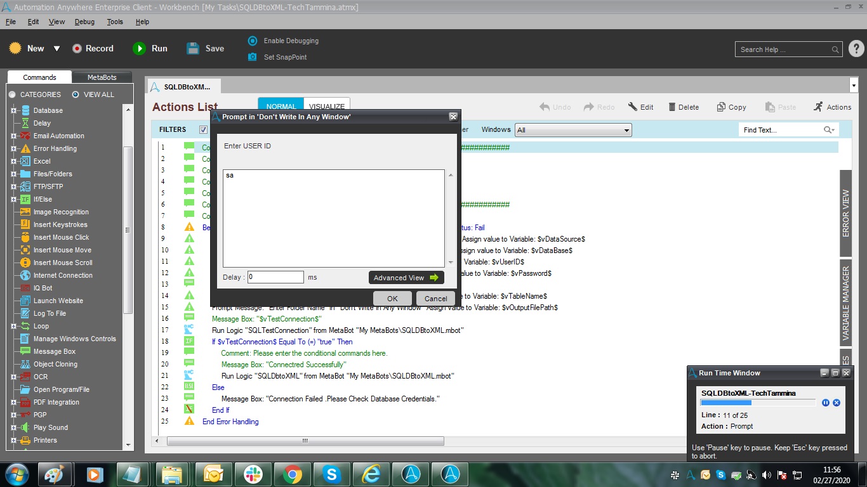Viewport: 867px width, 487px height.
Task: Select the Insert Mouse Click icon
Action: [x=25, y=237]
